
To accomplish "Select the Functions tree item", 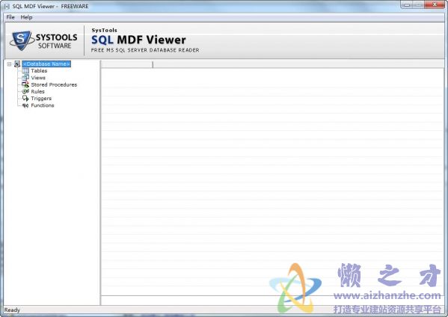I will click(x=43, y=105).
